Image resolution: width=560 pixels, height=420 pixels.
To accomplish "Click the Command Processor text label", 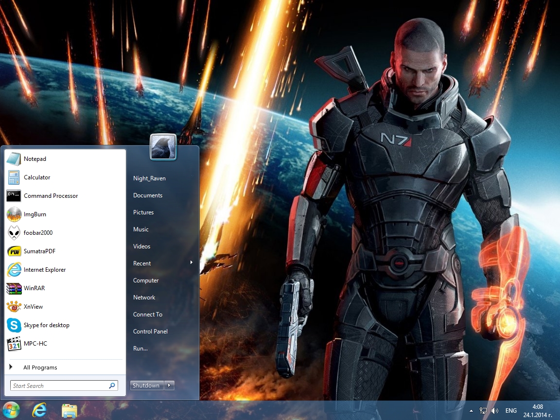I will (51, 196).
